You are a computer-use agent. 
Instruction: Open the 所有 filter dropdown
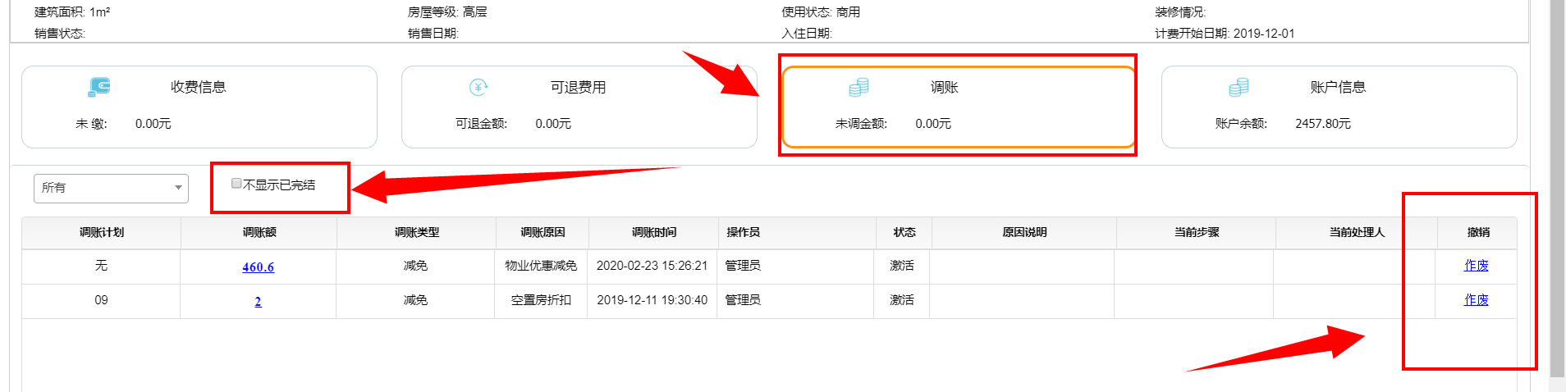point(111,188)
